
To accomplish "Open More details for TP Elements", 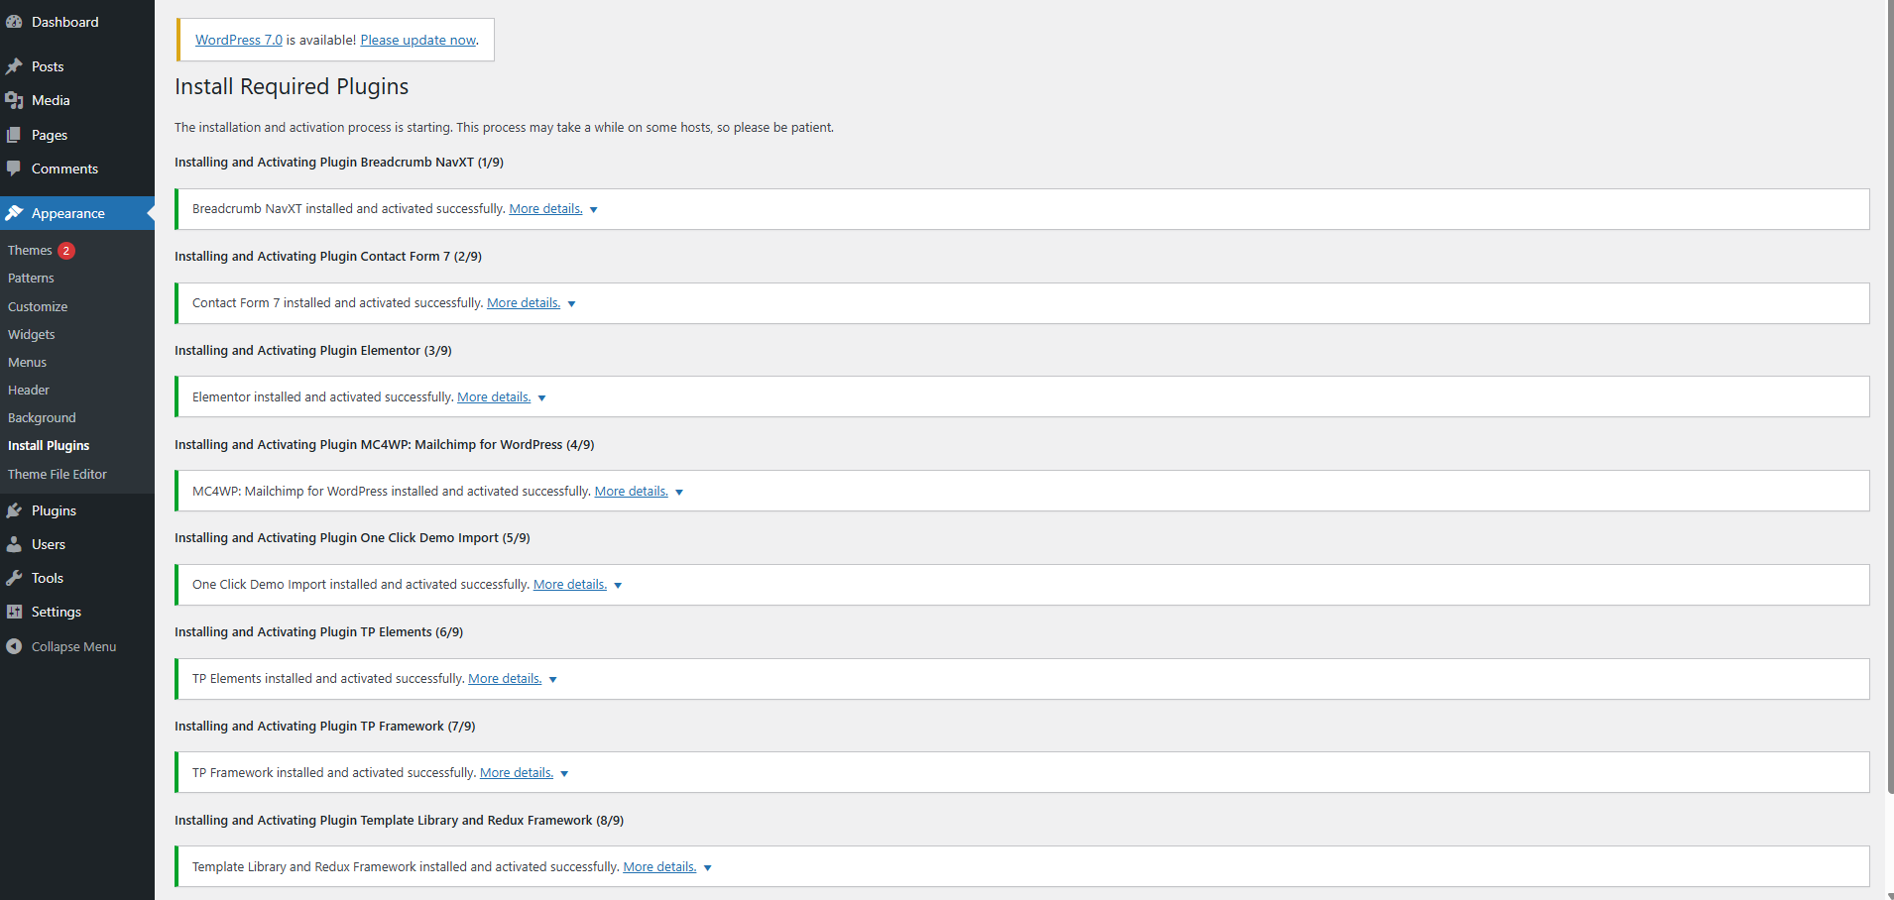I will pyautogui.click(x=505, y=679).
